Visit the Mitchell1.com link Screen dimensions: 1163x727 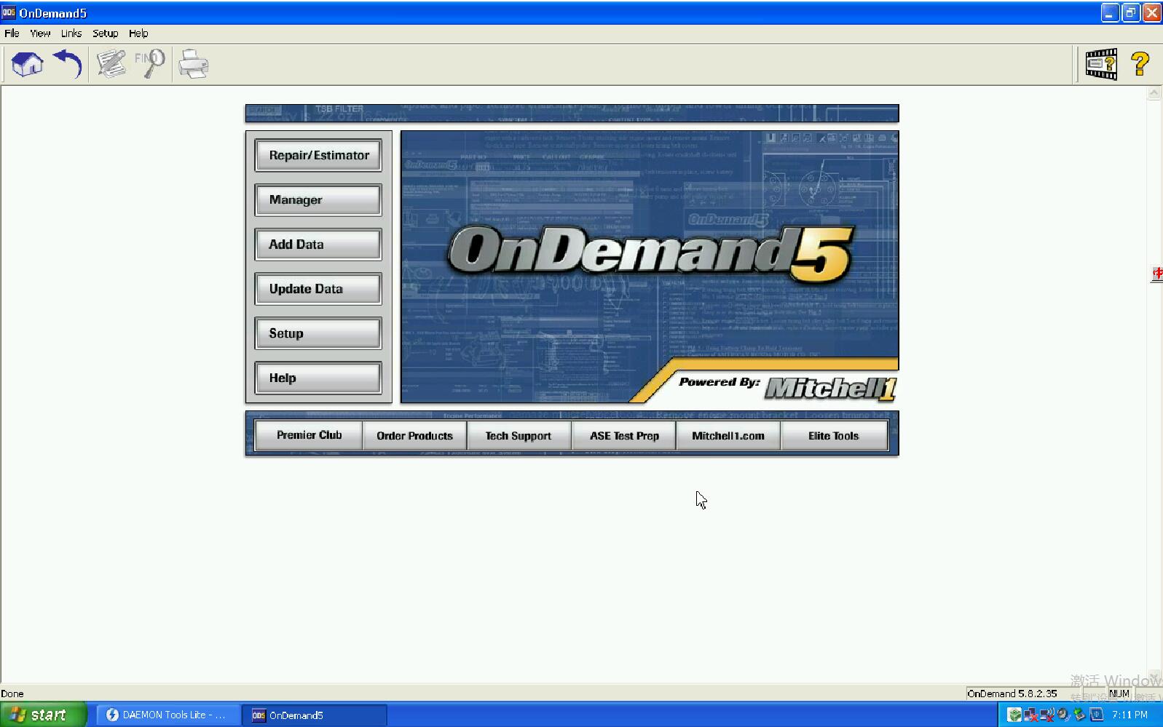pyautogui.click(x=728, y=435)
